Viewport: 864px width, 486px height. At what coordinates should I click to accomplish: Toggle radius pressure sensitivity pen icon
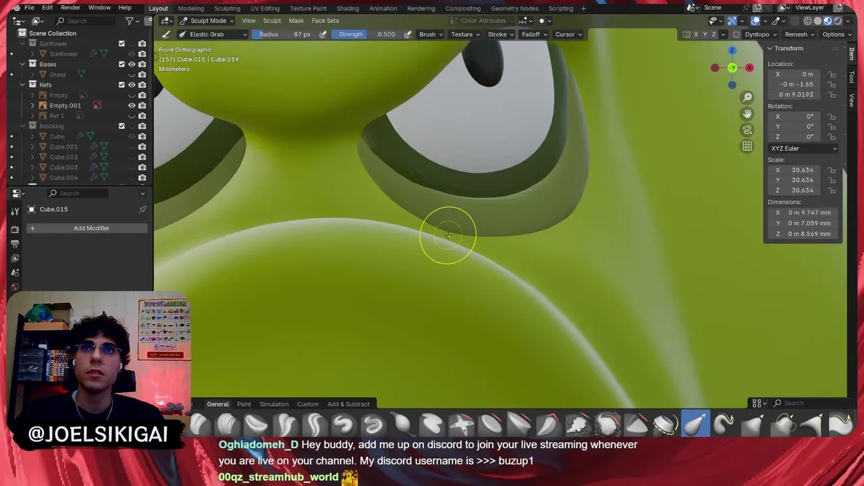click(x=323, y=34)
